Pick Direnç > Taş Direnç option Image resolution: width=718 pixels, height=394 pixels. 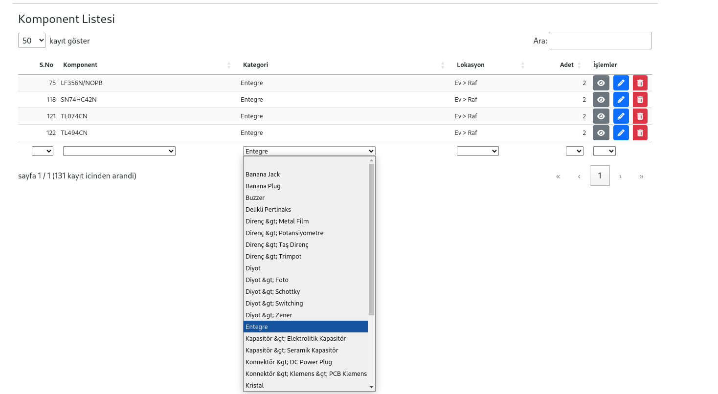click(x=306, y=245)
